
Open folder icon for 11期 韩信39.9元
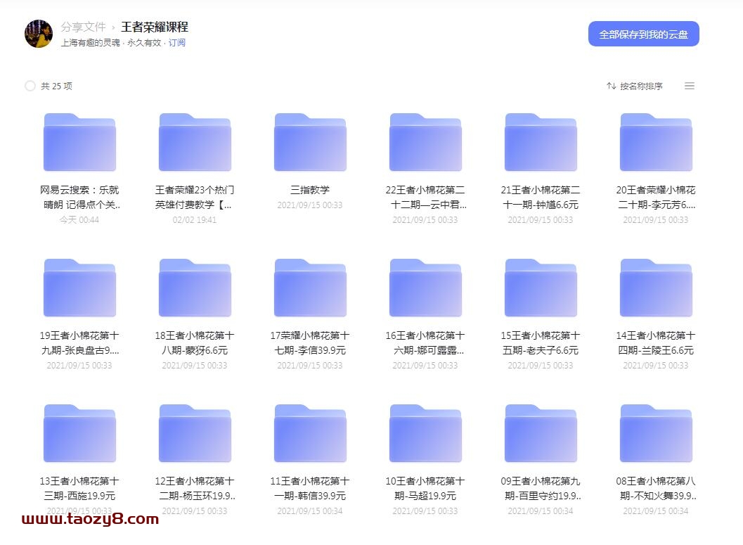(x=310, y=433)
